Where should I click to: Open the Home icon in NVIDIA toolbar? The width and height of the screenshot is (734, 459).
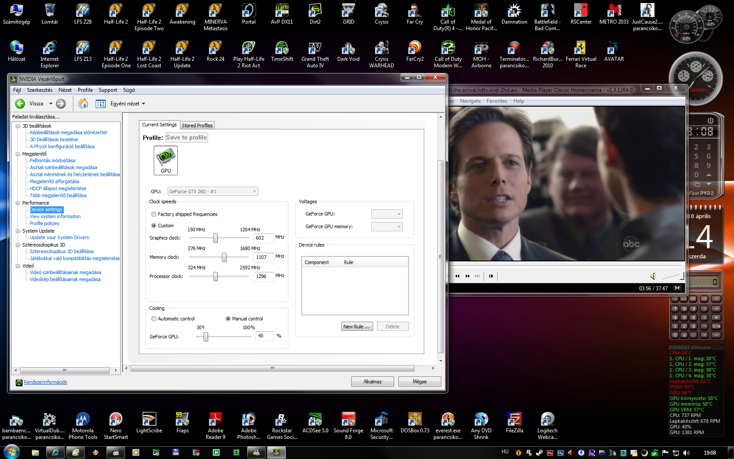point(83,104)
